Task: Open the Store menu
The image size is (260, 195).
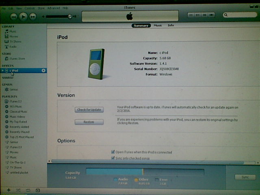Action: click(x=41, y=8)
